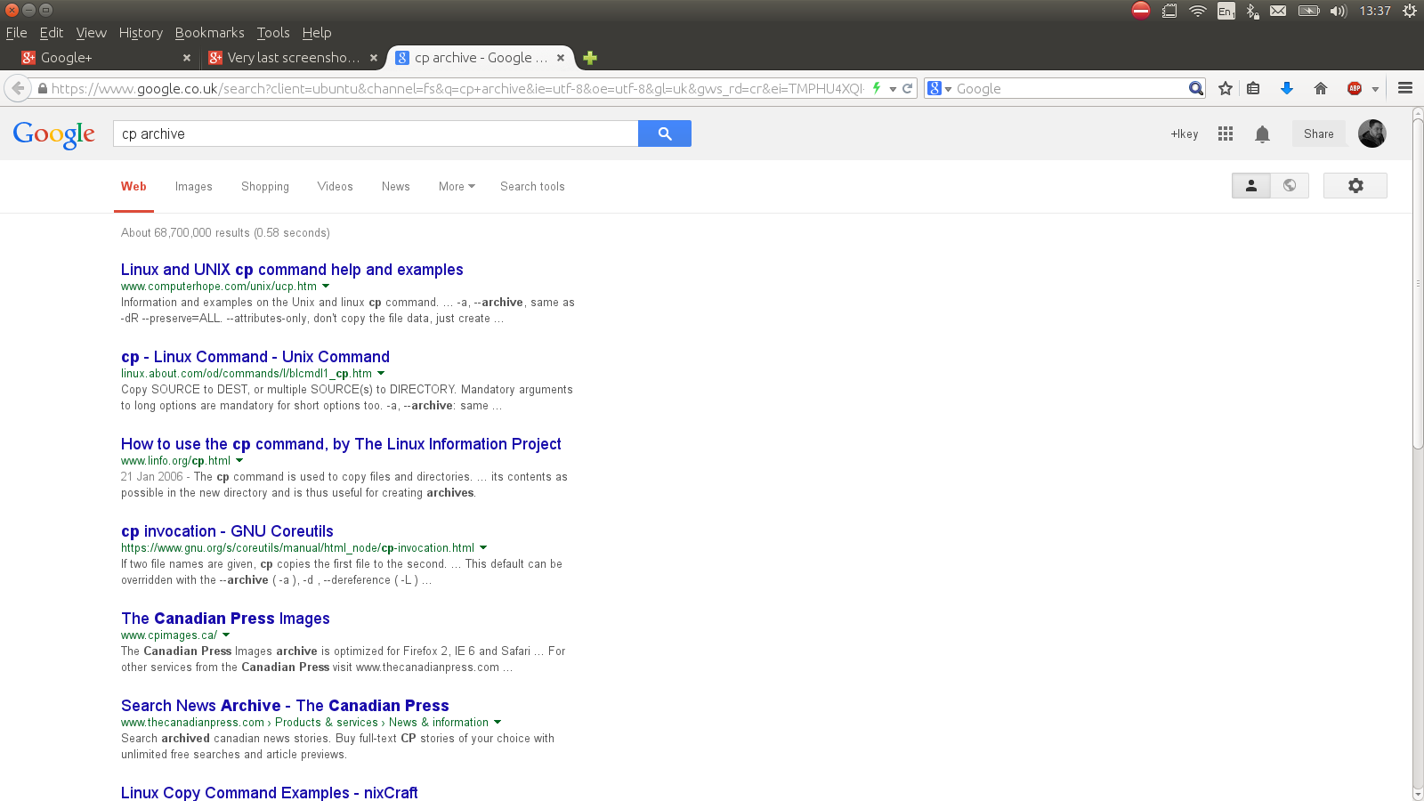Screen dimensions: 1424x801
Task: Open 'Search News Archive - The Canadian Press' result
Action: [285, 706]
